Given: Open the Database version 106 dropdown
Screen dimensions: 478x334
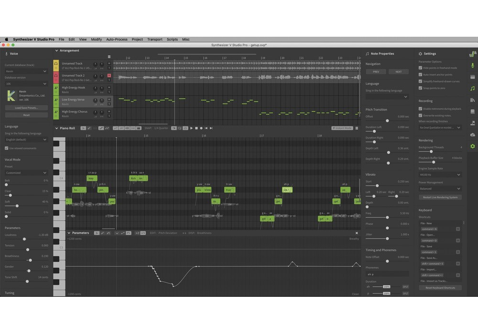Looking at the screenshot, I should (26, 83).
